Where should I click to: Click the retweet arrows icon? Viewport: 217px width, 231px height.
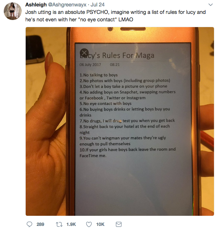(x=59, y=224)
